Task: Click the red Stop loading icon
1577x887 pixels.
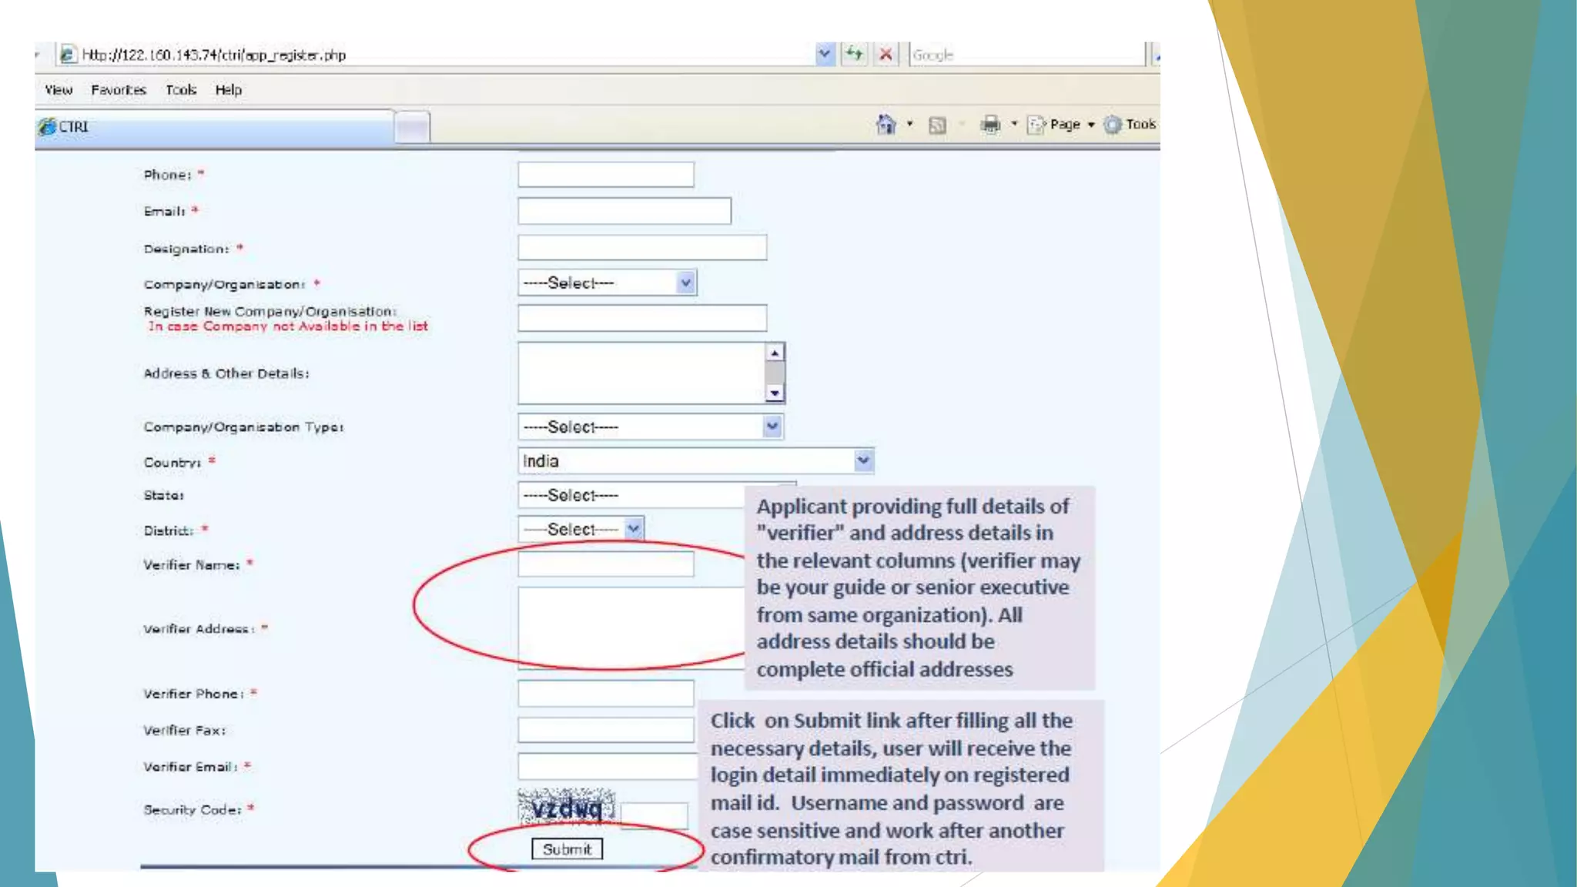Action: coord(886,55)
